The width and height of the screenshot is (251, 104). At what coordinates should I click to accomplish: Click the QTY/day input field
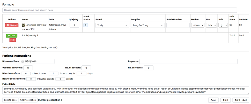click(75, 25)
